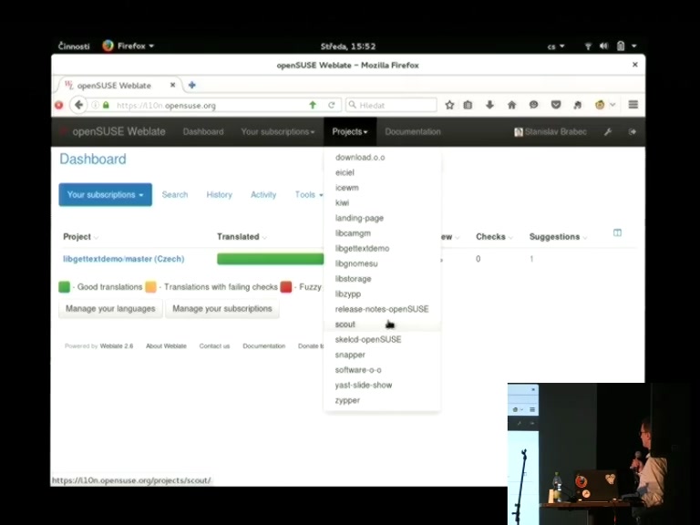Open the blue Your subscriptions dropdown button
The width and height of the screenshot is (700, 525).
(x=106, y=195)
